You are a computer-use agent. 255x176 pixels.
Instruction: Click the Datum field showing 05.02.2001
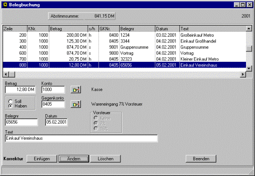(x=56, y=122)
